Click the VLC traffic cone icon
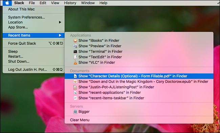Viewport: 220px width, 133px height. tap(75, 62)
